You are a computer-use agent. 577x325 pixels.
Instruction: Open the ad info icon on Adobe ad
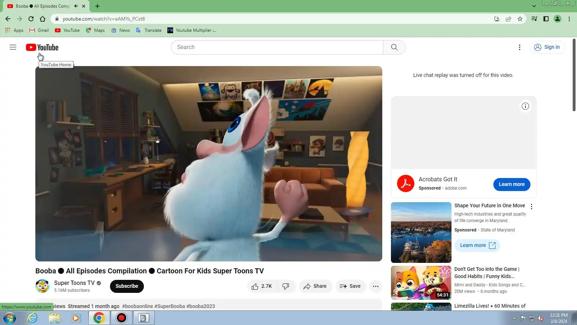click(x=525, y=106)
